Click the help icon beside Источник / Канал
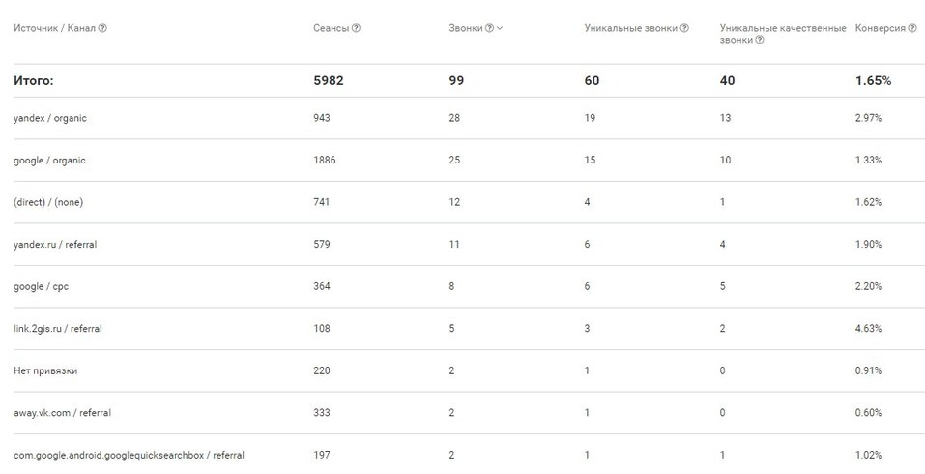The height and width of the screenshot is (474, 925). point(102,28)
